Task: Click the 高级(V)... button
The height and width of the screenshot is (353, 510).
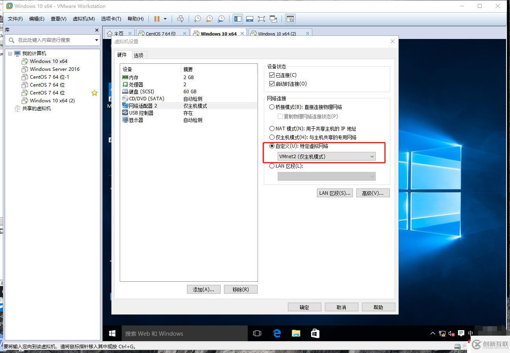Action: [x=373, y=193]
